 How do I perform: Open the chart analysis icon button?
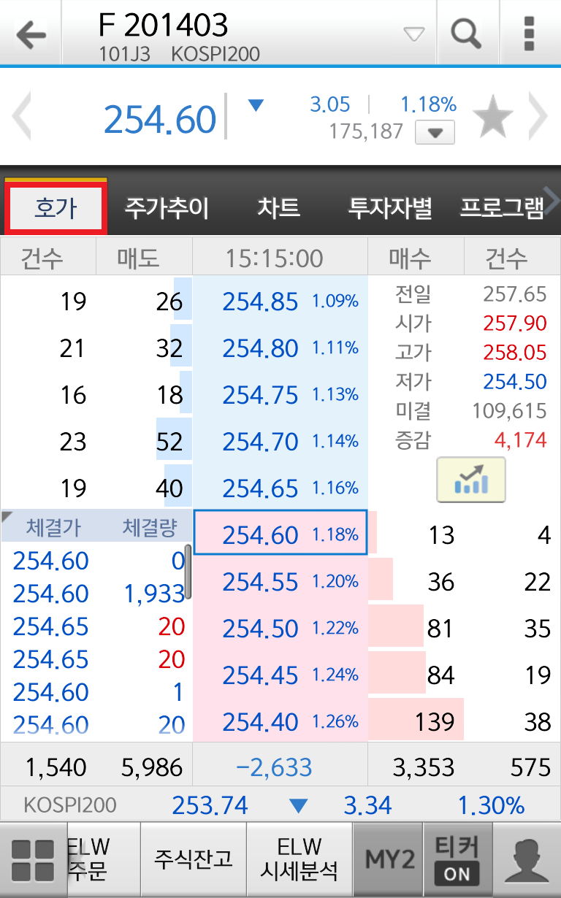point(470,480)
